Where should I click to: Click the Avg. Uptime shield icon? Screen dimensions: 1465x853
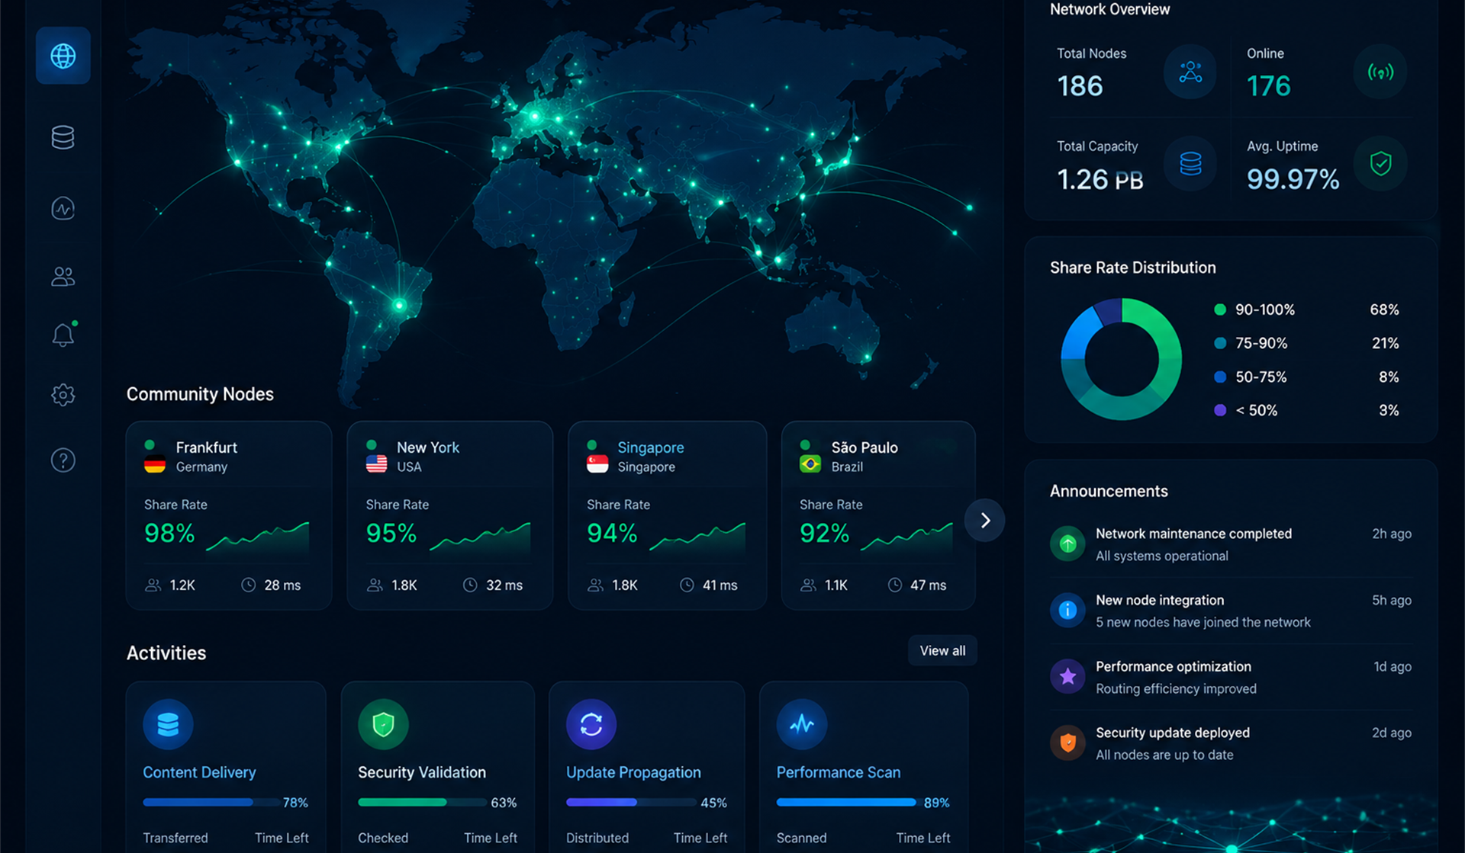pyautogui.click(x=1380, y=163)
